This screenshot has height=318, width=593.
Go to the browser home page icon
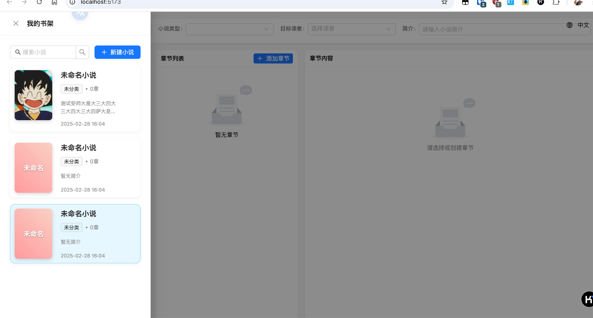[x=54, y=2]
